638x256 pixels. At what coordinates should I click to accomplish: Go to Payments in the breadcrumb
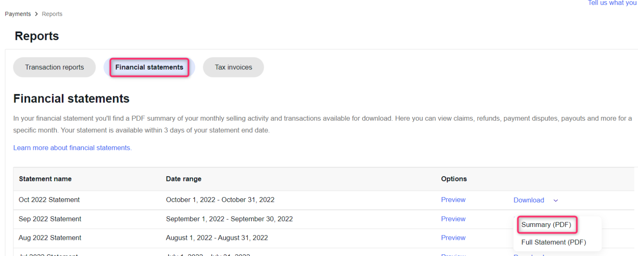[x=18, y=14]
